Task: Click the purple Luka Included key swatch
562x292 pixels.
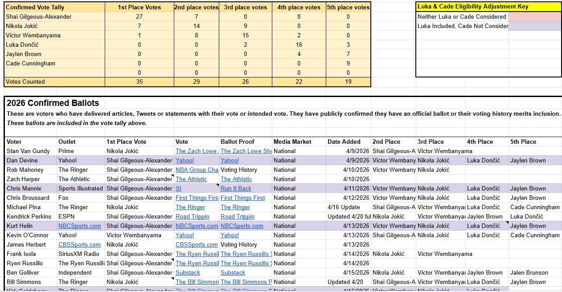Action: coord(535,26)
